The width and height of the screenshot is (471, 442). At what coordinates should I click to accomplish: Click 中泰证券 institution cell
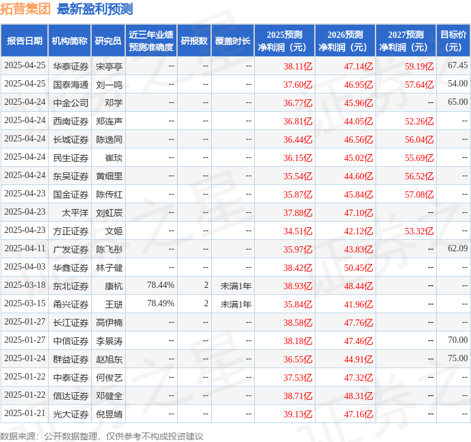[x=71, y=378]
